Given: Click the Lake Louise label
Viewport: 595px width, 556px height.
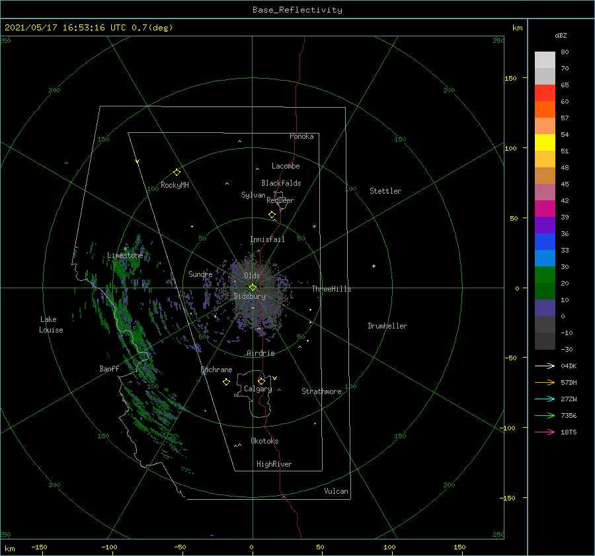Looking at the screenshot, I should tap(51, 325).
